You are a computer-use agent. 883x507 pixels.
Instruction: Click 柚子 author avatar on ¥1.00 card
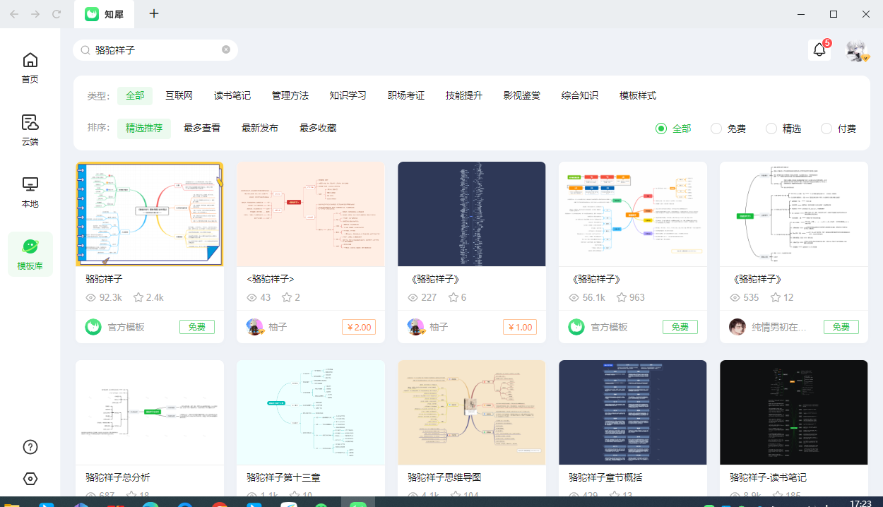point(416,327)
